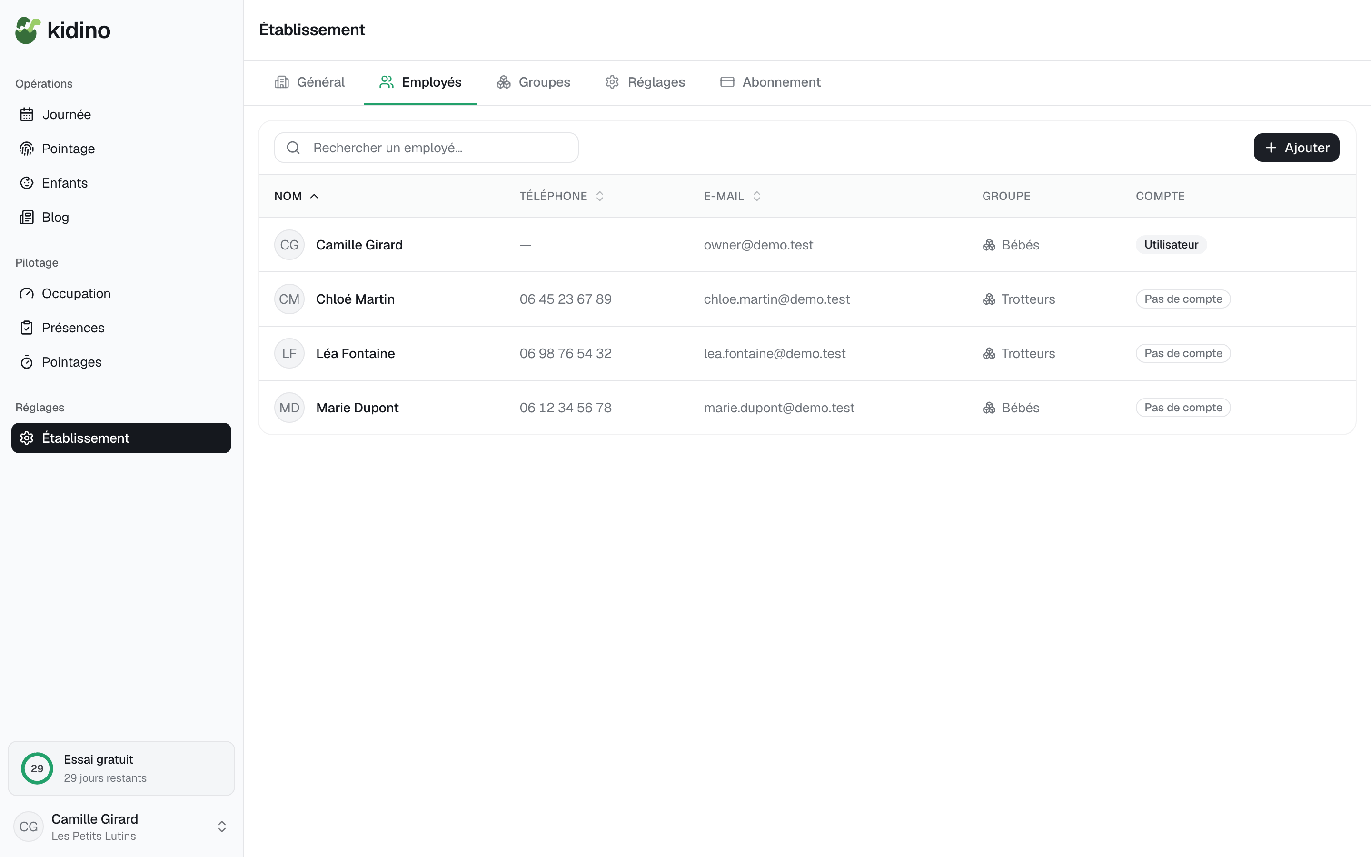1371x857 pixels.
Task: Click phone number 06 12 34 56 78
Action: (x=566, y=408)
